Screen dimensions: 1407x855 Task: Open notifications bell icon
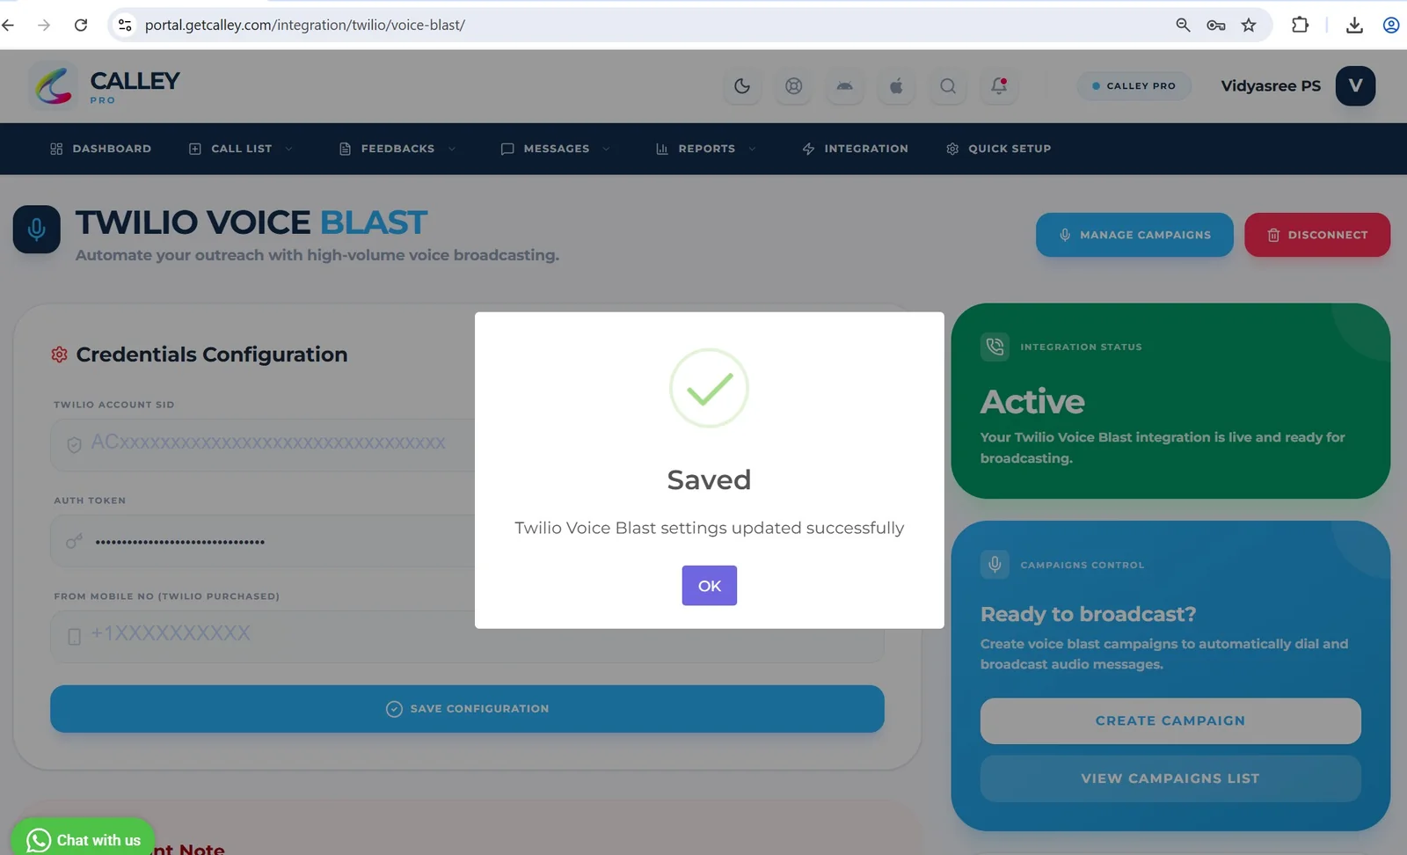pyautogui.click(x=999, y=86)
